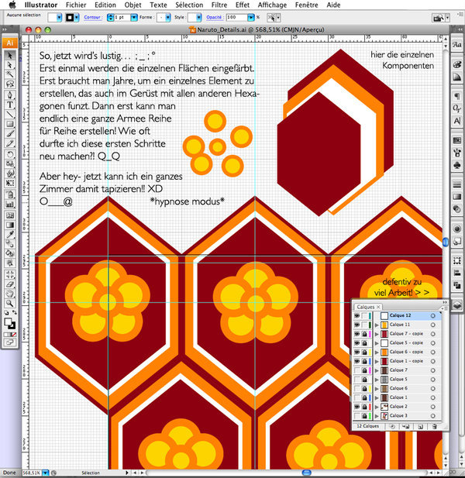Image resolution: width=465 pixels, height=478 pixels.
Task: Click the Contour link in control bar
Action: tap(93, 17)
